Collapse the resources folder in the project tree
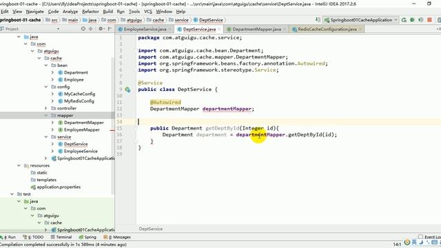441x248 pixels. [19, 165]
